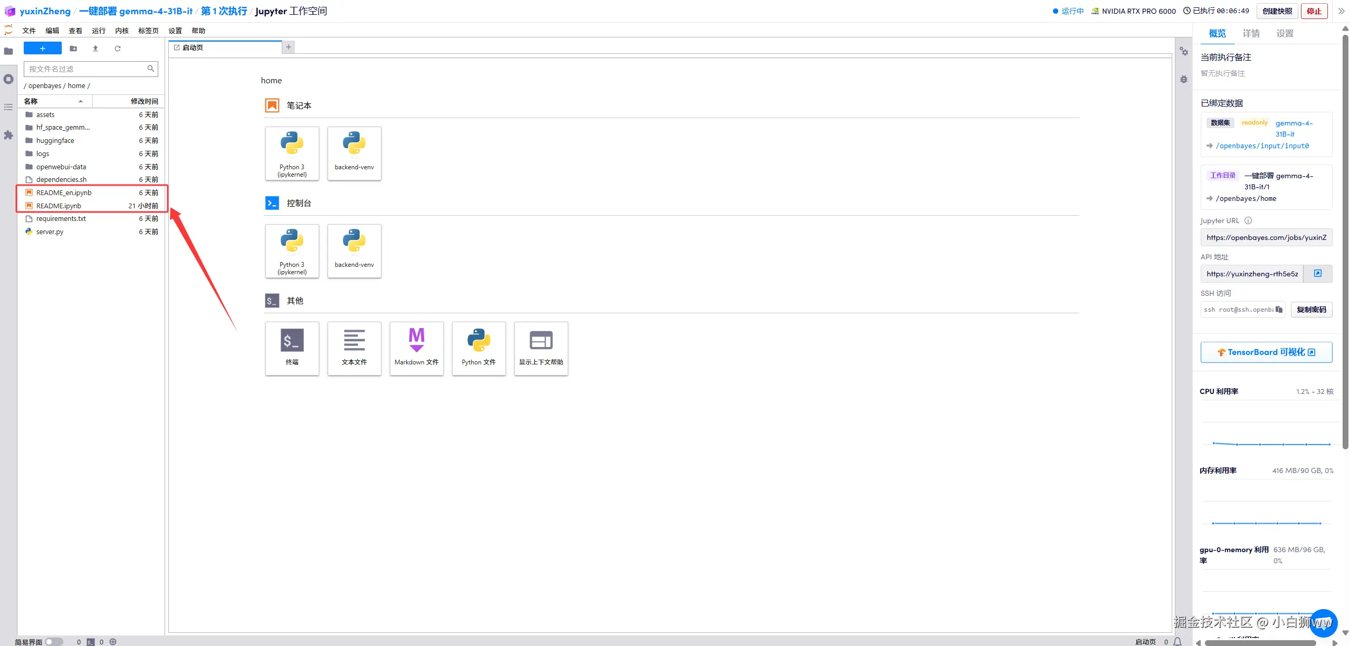Open the extension manager puzzle icon
This screenshot has height=646, width=1350.
[x=8, y=135]
